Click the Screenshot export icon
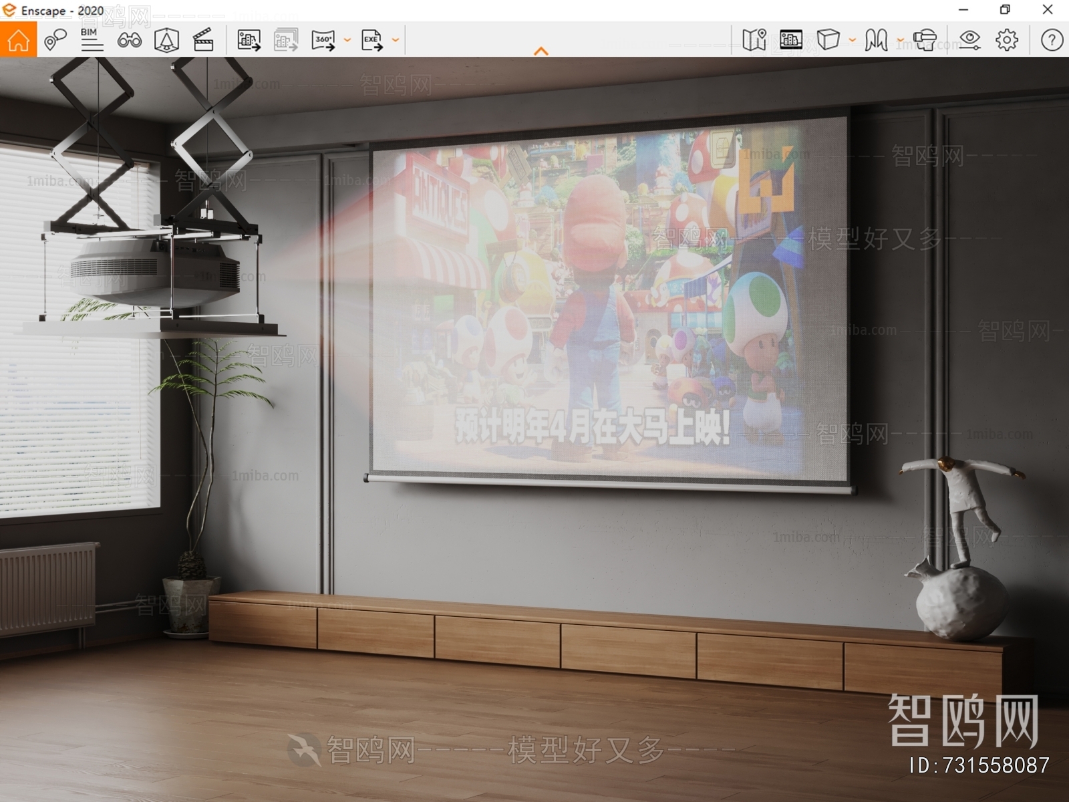This screenshot has width=1069, height=802. click(x=249, y=40)
